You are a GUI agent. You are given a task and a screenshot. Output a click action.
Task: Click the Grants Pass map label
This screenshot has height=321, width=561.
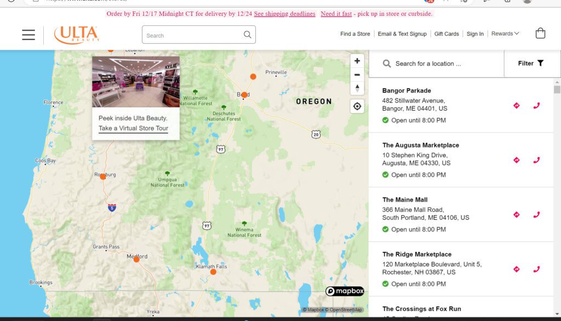click(x=106, y=247)
